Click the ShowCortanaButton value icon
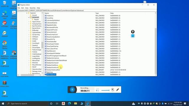Screen dimensions: 189x106 pyautogui.click(x=45, y=37)
